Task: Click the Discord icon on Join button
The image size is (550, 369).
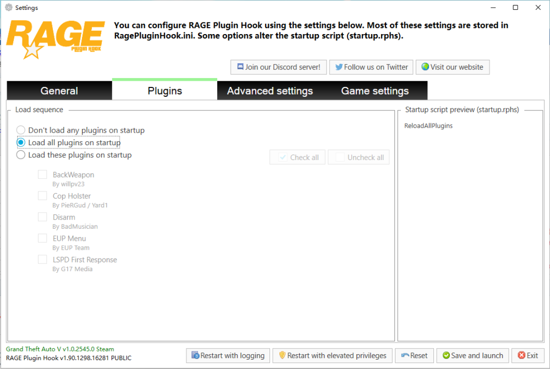Action: coord(240,67)
